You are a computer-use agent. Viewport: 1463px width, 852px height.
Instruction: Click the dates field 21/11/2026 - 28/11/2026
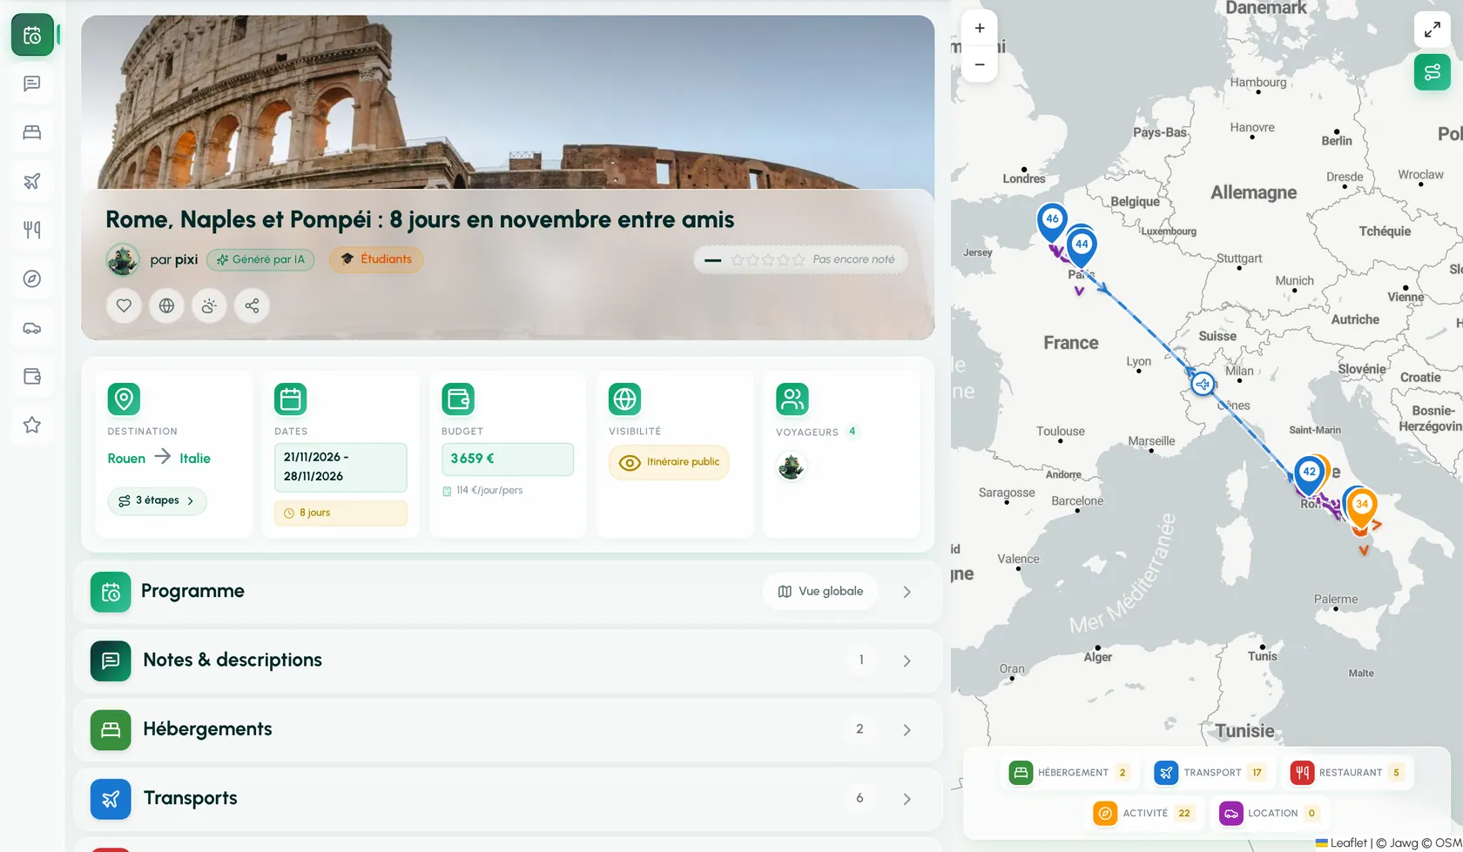coord(340,467)
